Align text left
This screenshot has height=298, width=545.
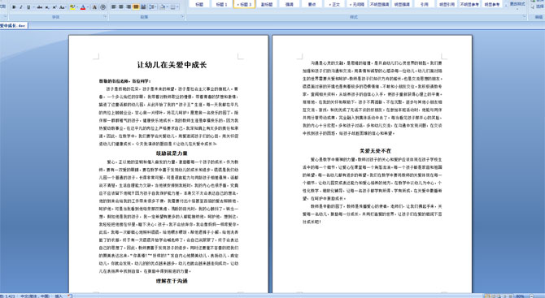click(x=114, y=7)
